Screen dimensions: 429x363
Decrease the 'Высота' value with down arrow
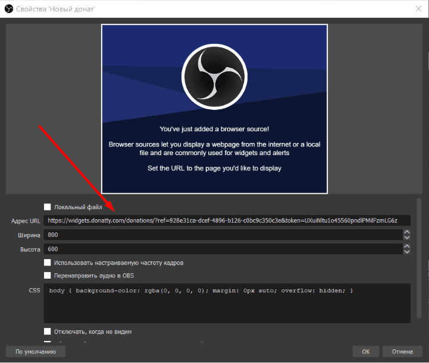point(407,252)
